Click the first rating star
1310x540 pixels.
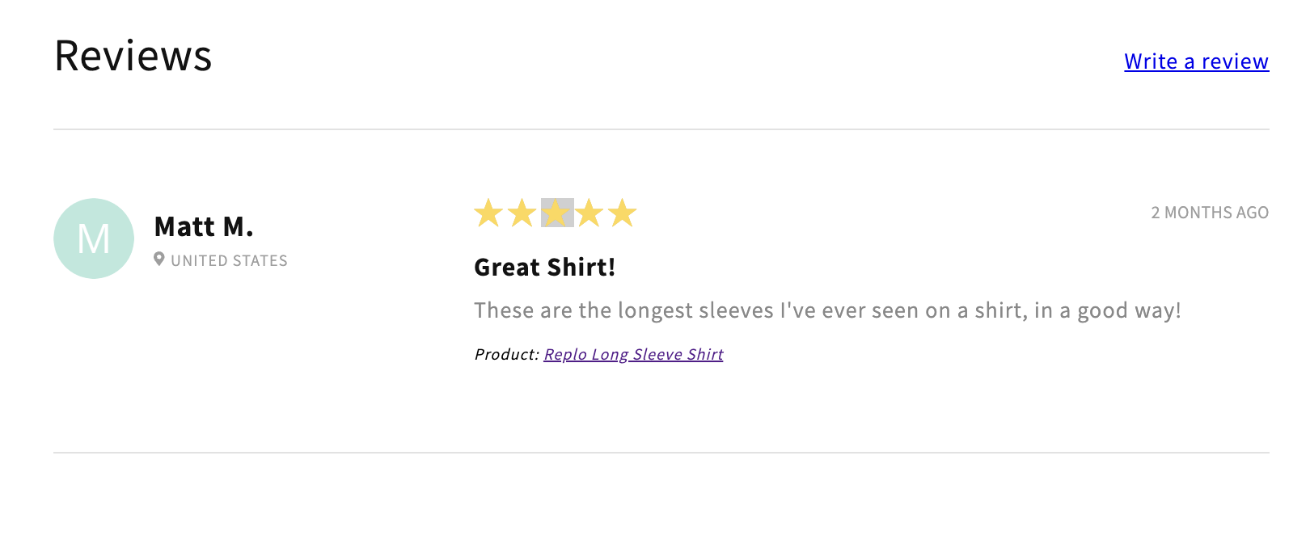pos(488,213)
